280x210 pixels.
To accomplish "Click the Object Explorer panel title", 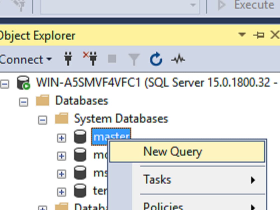I will tap(38, 36).
